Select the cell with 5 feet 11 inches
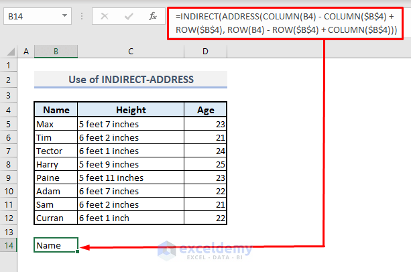The width and height of the screenshot is (411, 272). (130, 178)
